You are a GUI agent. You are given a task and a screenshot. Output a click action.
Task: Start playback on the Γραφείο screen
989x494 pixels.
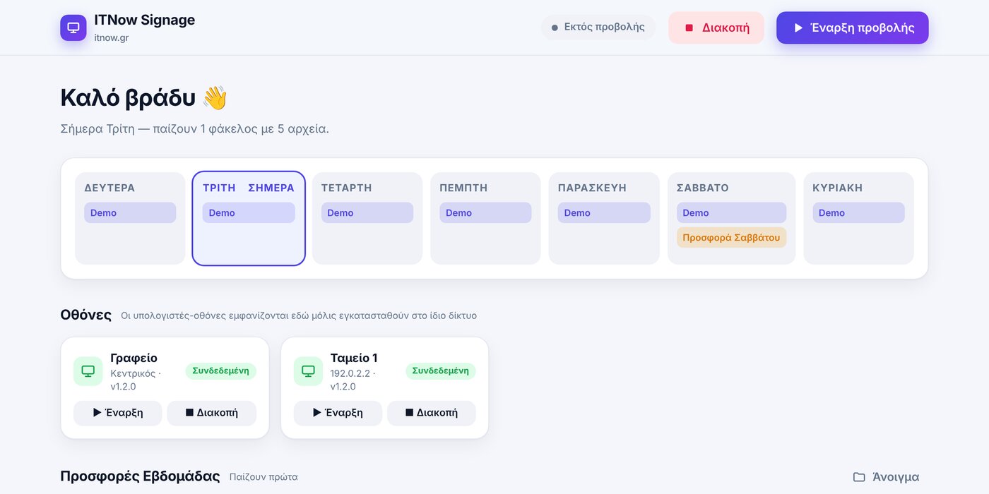pos(118,413)
